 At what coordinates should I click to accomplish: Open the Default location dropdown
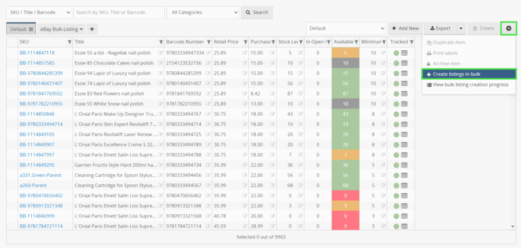click(x=346, y=28)
